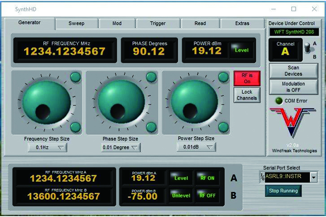Open the Mod tab
This screenshot has width=326, height=217.
click(117, 23)
